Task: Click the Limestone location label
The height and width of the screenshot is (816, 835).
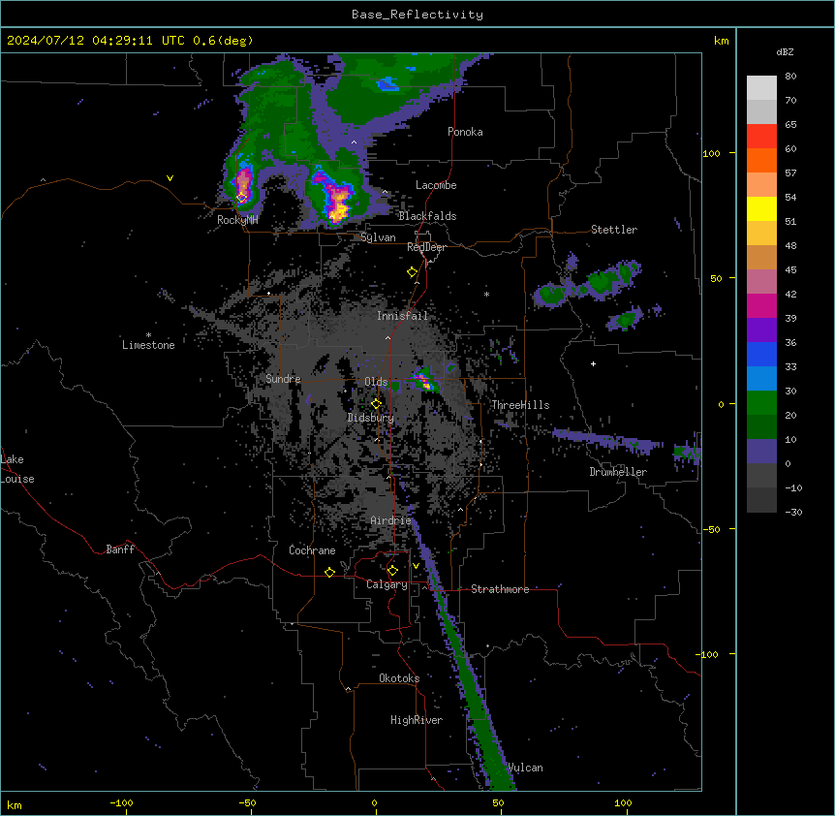Action: [148, 345]
